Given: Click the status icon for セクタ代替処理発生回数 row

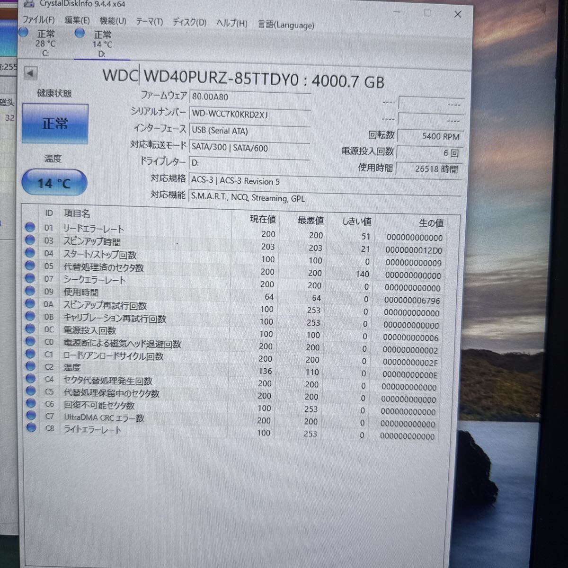Looking at the screenshot, I should click(31, 378).
